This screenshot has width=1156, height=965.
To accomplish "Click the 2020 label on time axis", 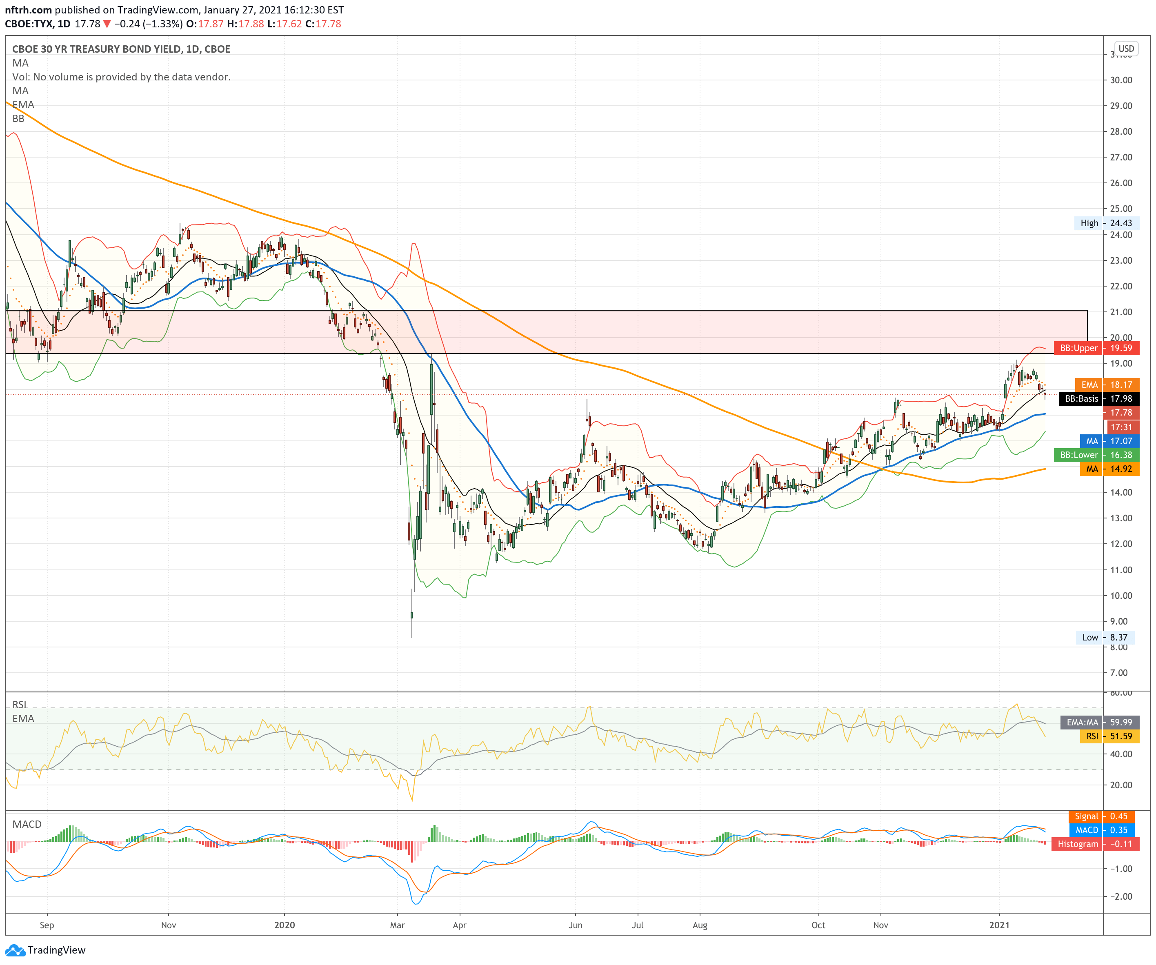I will pyautogui.click(x=285, y=925).
